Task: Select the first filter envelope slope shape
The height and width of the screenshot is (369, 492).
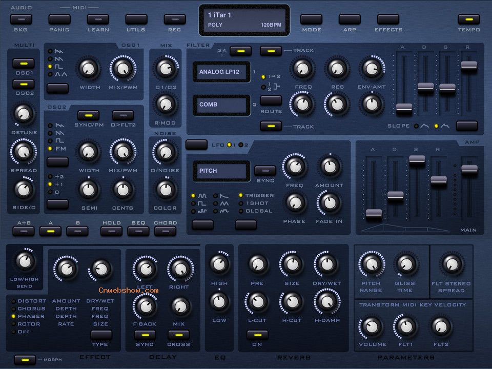Action: click(x=416, y=126)
